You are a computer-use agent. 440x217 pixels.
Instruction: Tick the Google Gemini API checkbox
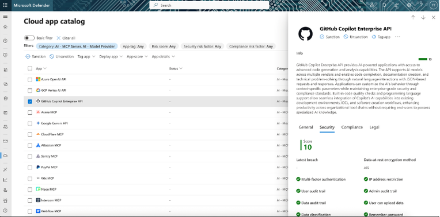[30, 123]
